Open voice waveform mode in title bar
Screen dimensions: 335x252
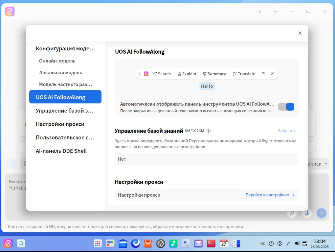tap(259, 11)
